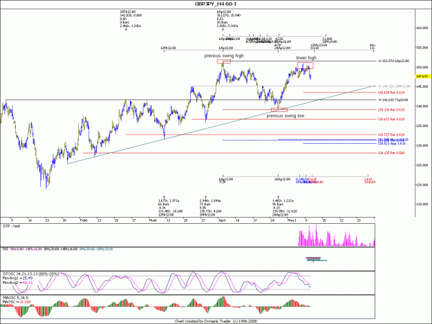The image size is (432, 324).
Task: Click the 135.000 price axis value
Action: tap(422, 126)
